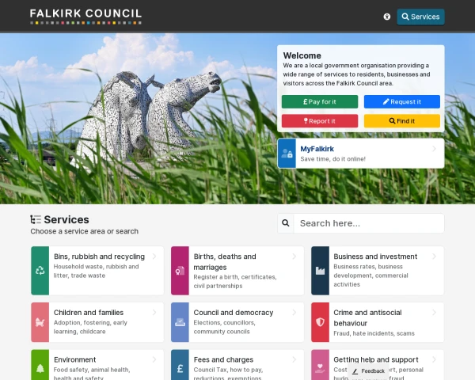Click the 'Welcome' heading text

pos(302,55)
